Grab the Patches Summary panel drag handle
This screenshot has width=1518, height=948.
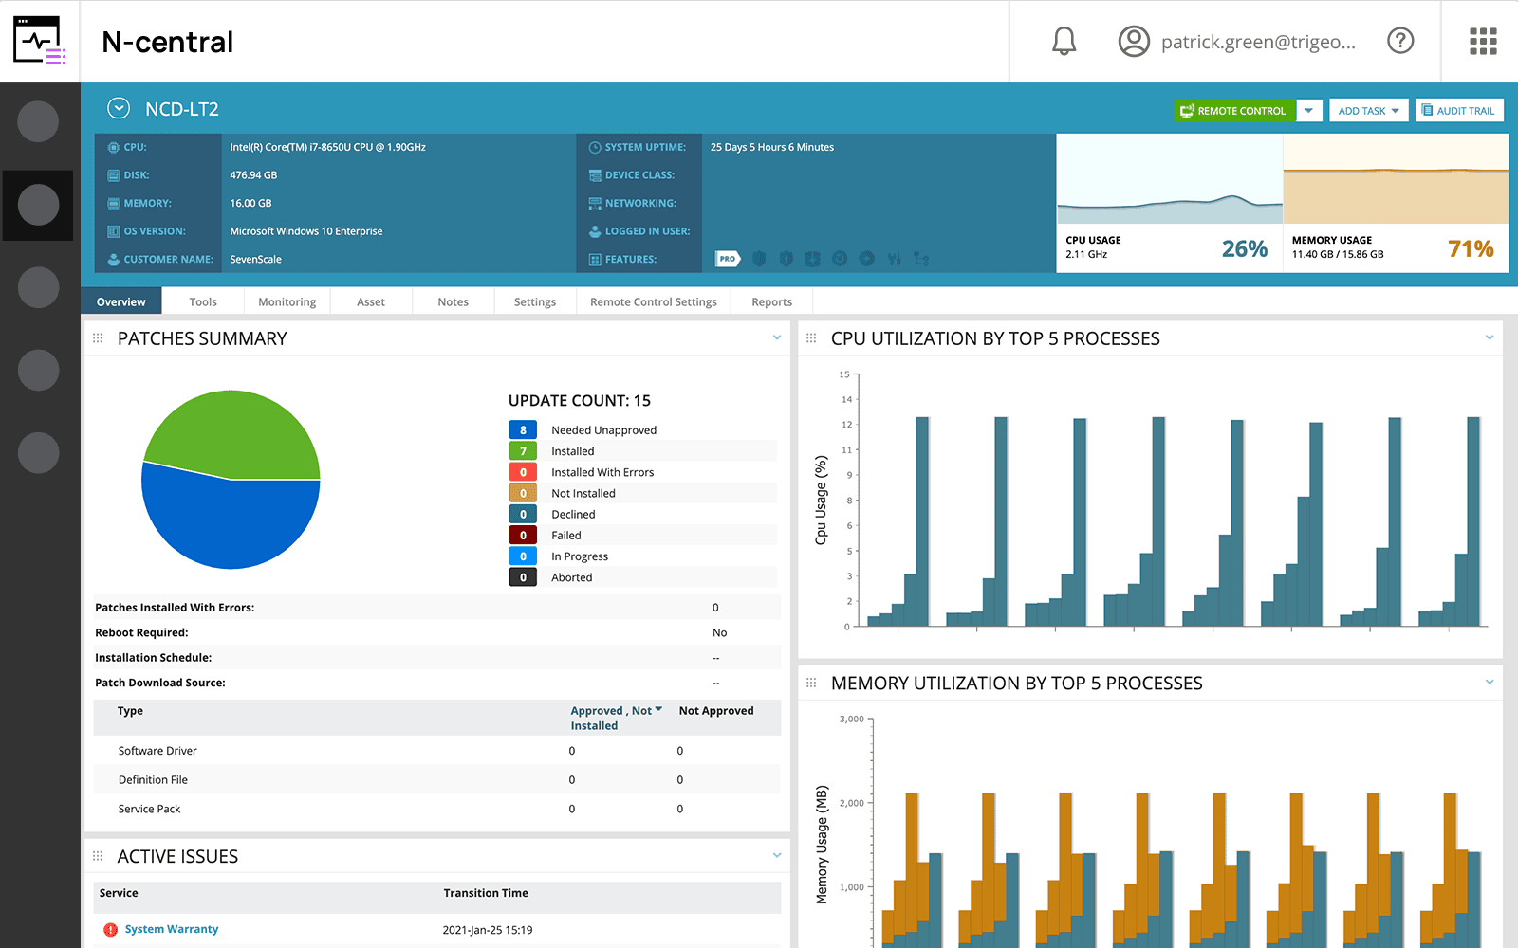(98, 338)
